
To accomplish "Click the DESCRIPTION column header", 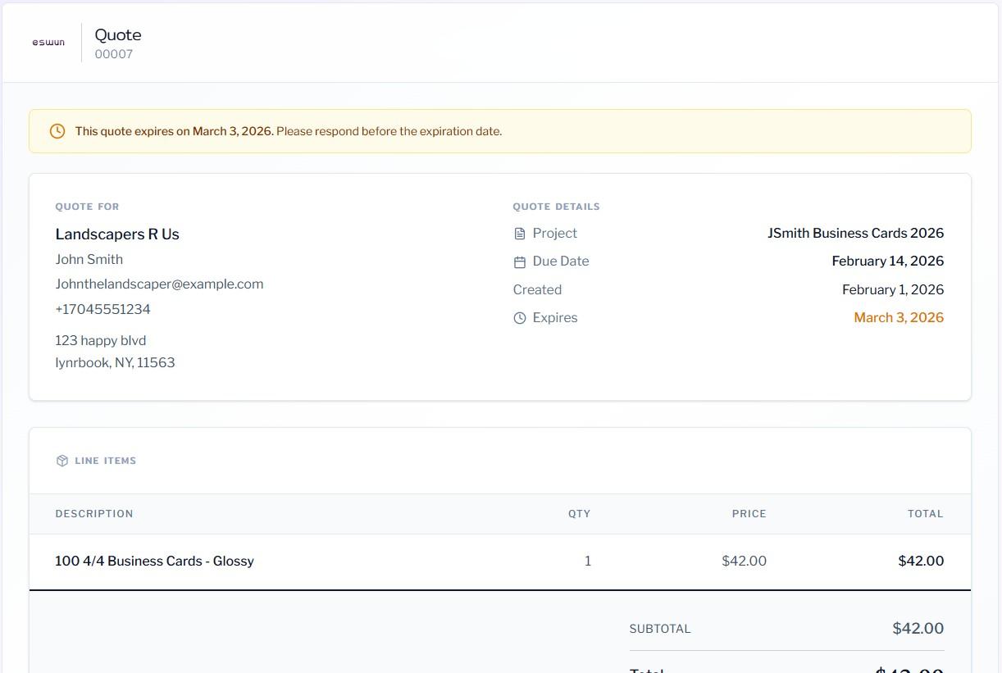I will (94, 513).
